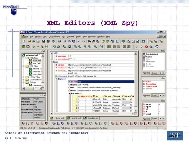Select the Manager element in elements panel

coord(149,62)
